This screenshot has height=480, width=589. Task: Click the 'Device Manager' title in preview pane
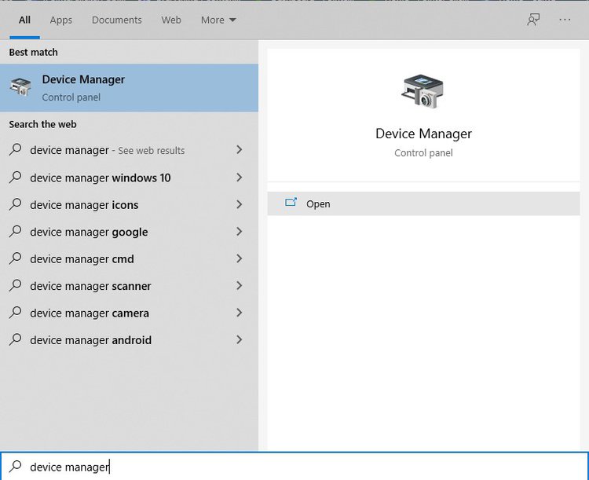pos(423,134)
